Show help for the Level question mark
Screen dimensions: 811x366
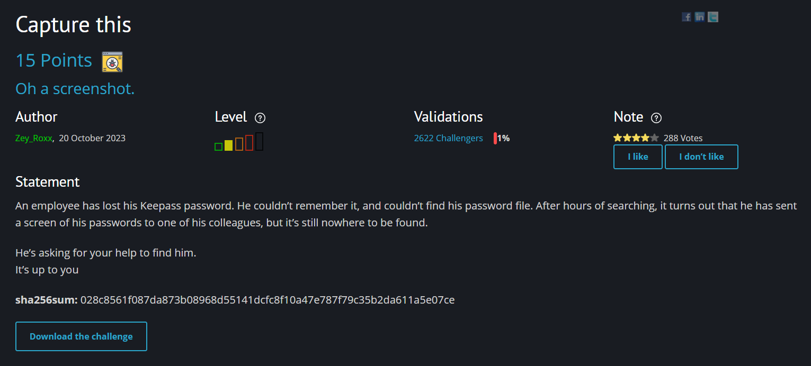260,118
